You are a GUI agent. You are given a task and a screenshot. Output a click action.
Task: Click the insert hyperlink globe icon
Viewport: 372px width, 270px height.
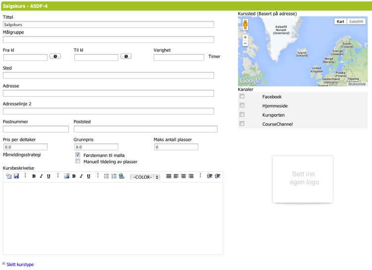[x=122, y=176]
